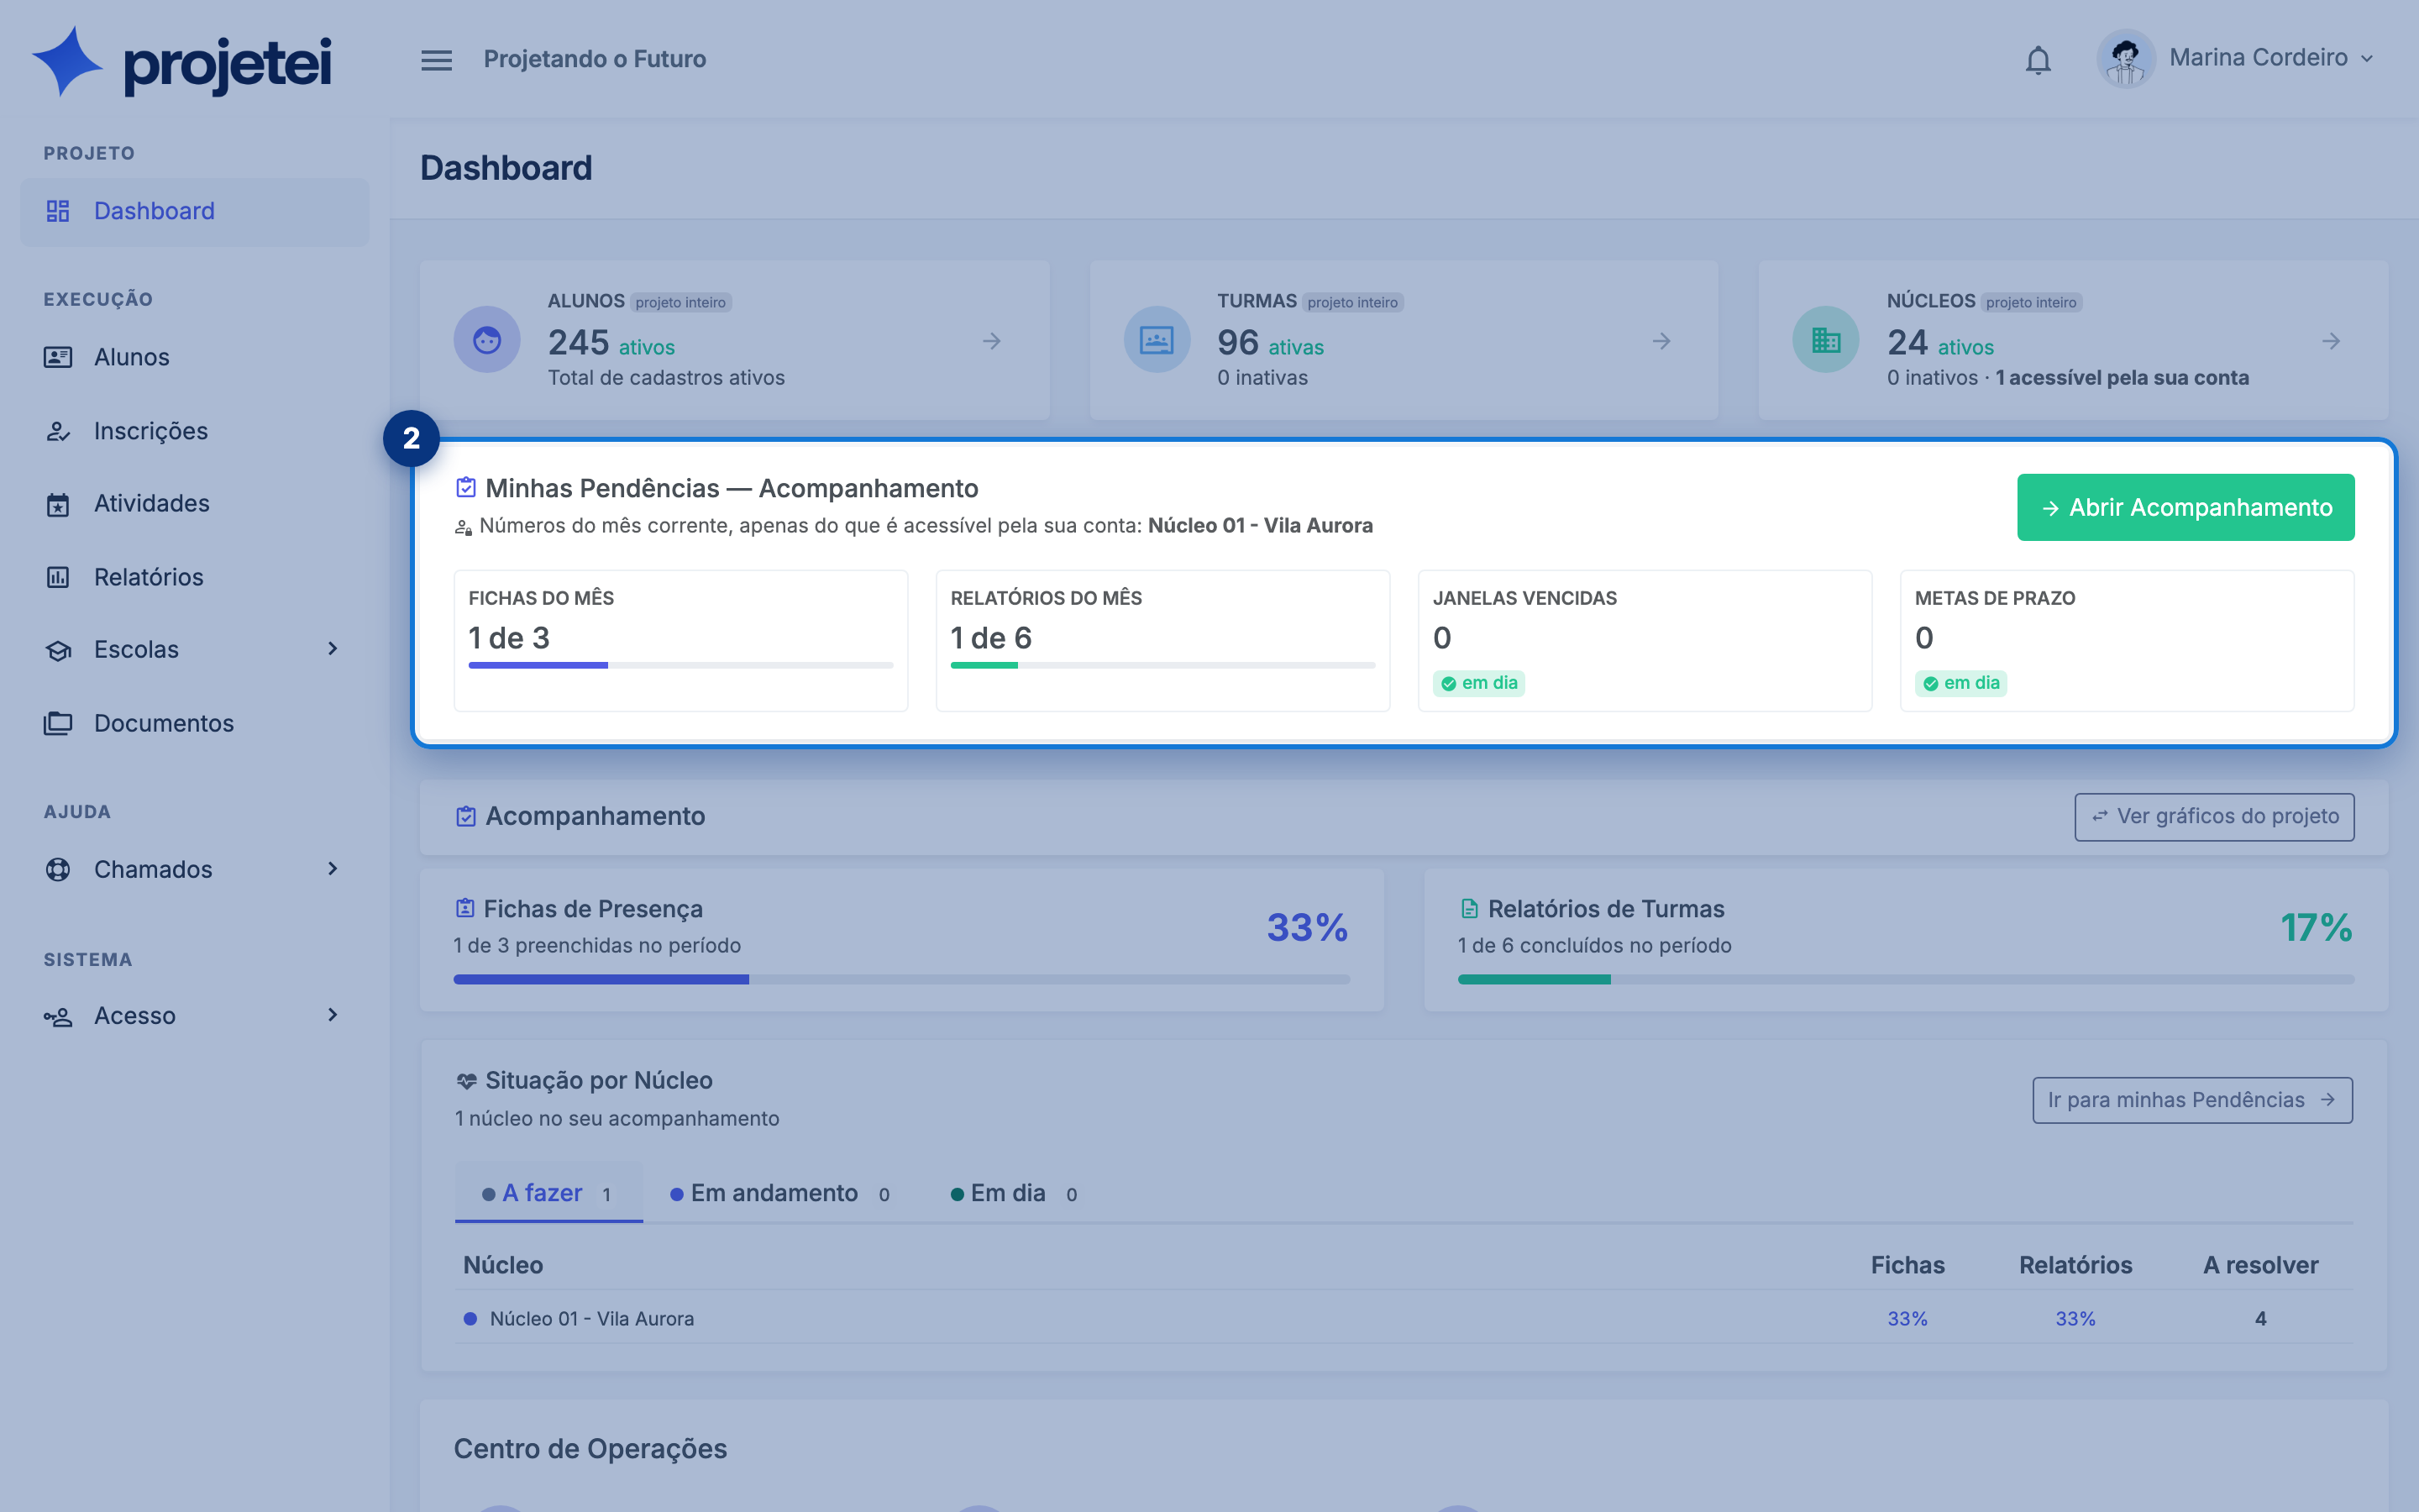Click the Documentos folder icon
2419x1512 pixels.
click(x=58, y=723)
